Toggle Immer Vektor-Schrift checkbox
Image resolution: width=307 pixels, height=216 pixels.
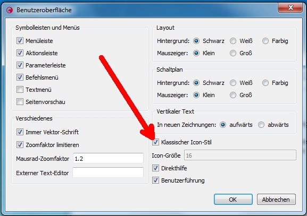pyautogui.click(x=20, y=132)
